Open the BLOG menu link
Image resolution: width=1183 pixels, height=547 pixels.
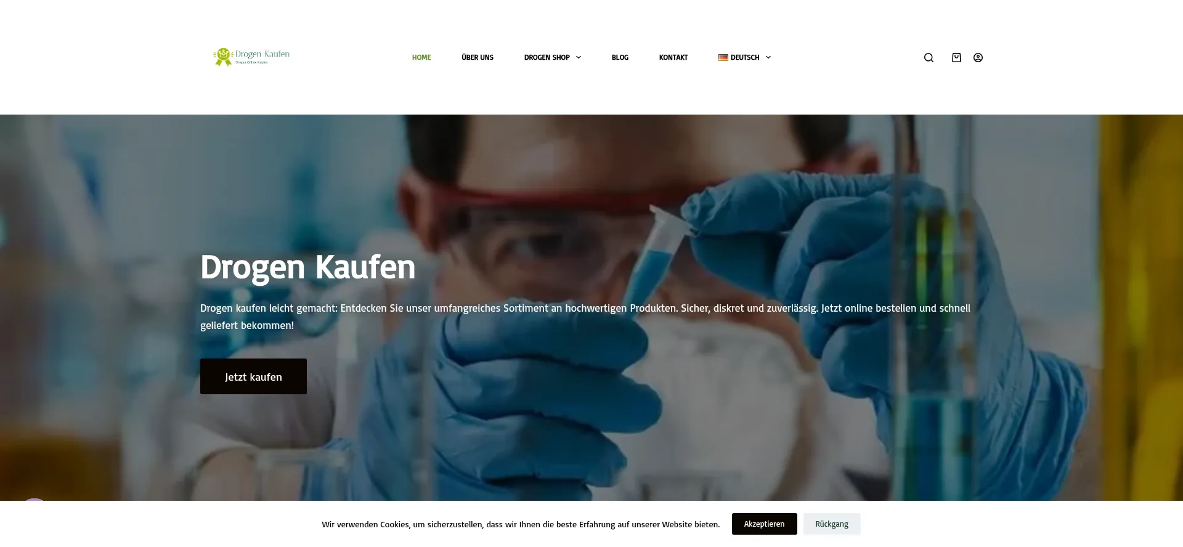pos(620,57)
